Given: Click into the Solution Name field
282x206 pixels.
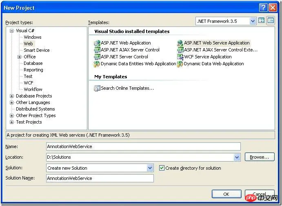Looking at the screenshot, I should [x=100, y=178].
